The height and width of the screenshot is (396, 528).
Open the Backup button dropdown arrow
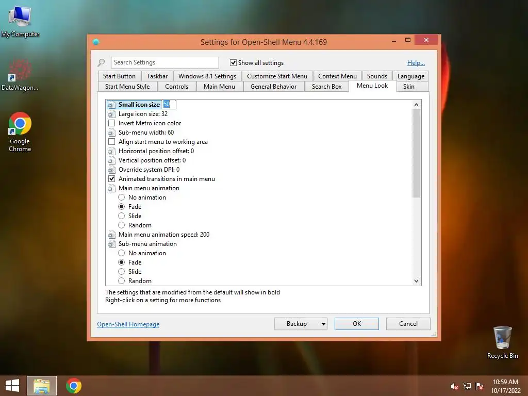tap(323, 324)
